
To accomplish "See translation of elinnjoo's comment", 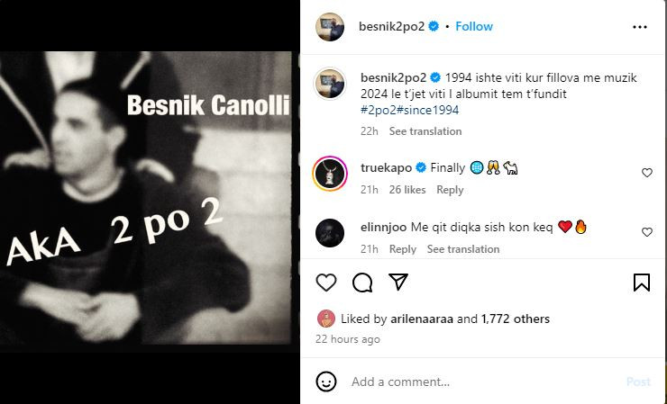I will click(463, 249).
